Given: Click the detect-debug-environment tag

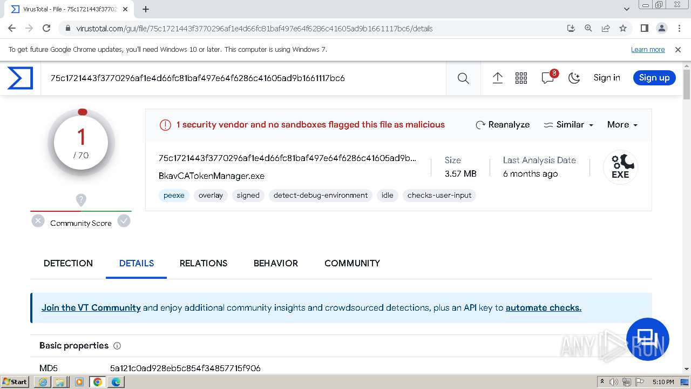Looking at the screenshot, I should click(x=321, y=196).
